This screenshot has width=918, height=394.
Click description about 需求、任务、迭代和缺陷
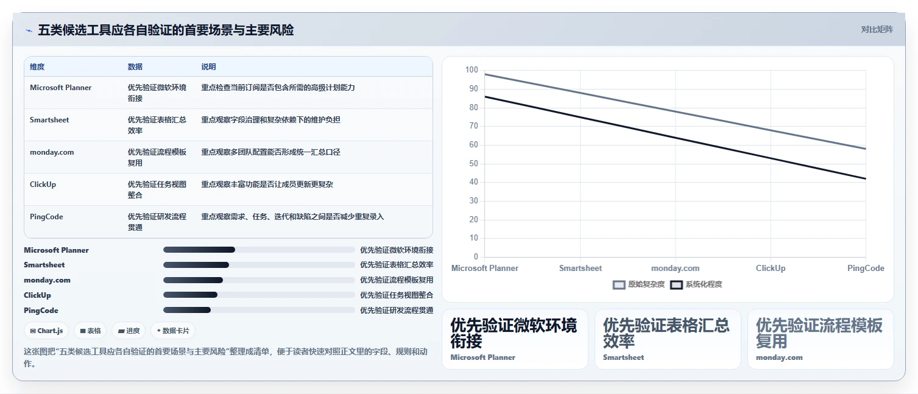[293, 217]
